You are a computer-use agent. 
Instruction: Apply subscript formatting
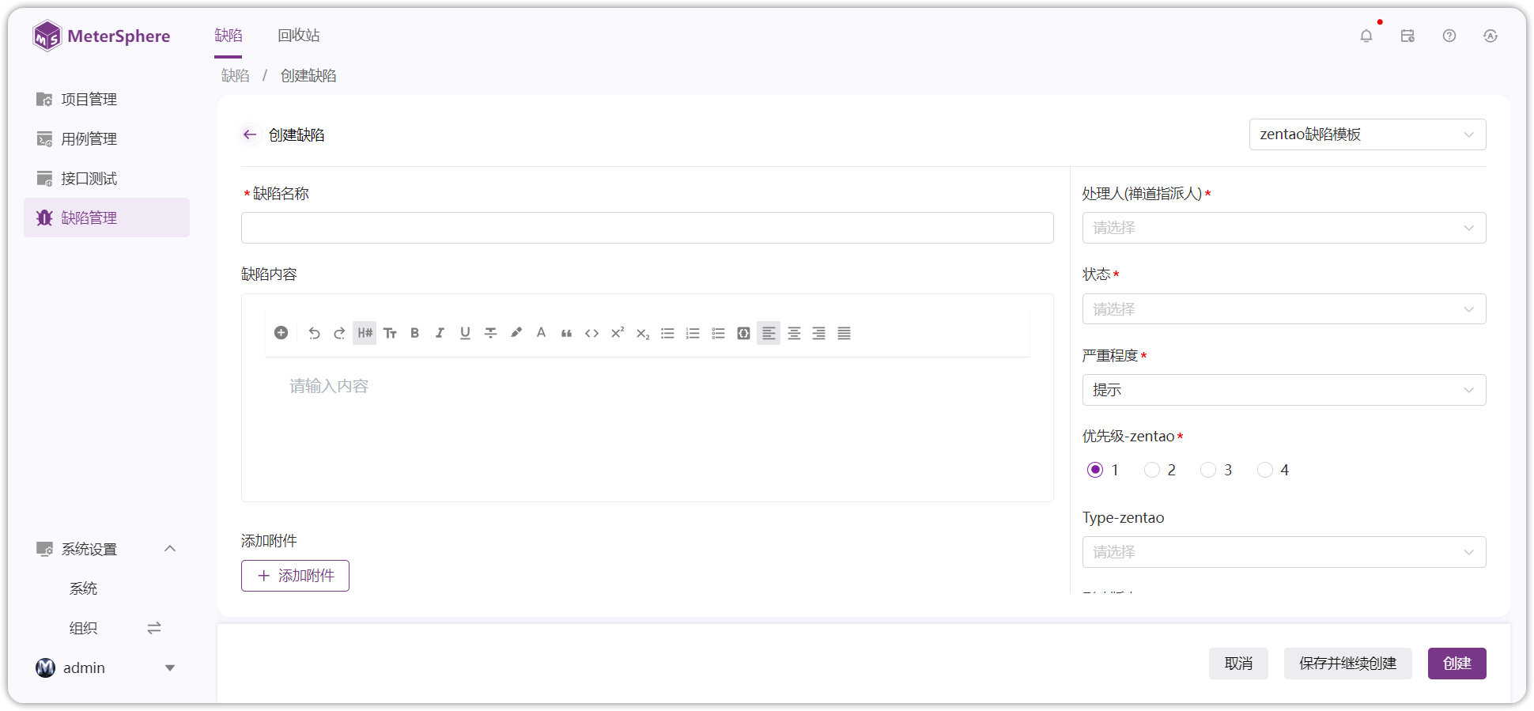point(643,333)
